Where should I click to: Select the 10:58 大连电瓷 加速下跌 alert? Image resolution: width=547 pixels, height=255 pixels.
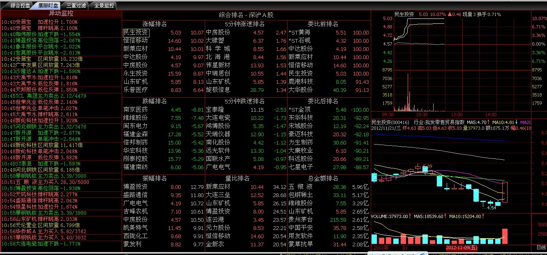(41, 244)
